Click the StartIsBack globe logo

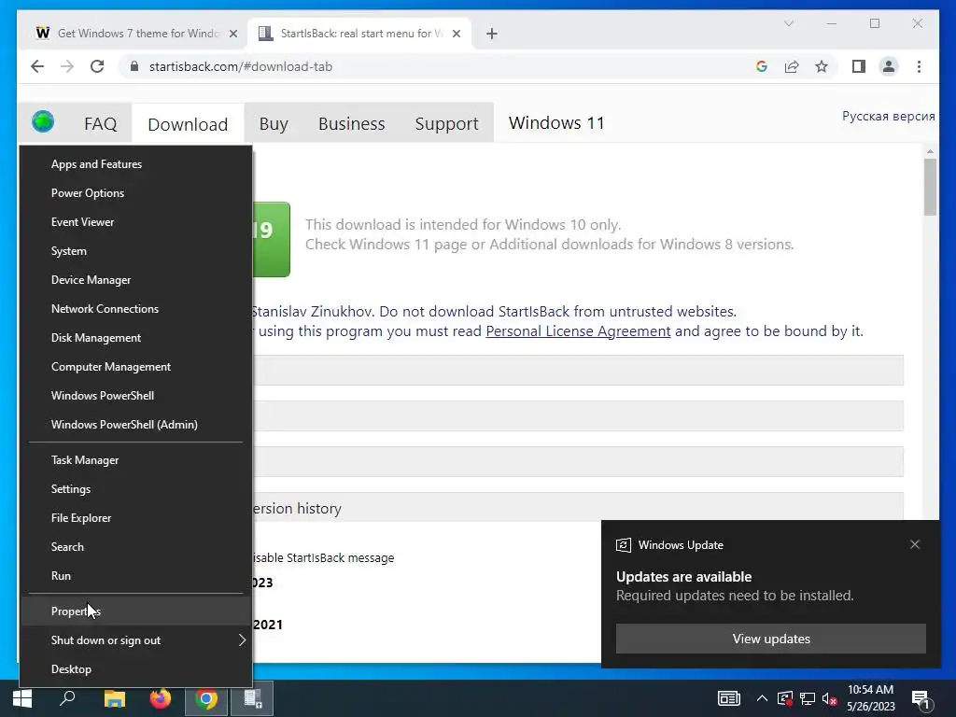point(43,121)
